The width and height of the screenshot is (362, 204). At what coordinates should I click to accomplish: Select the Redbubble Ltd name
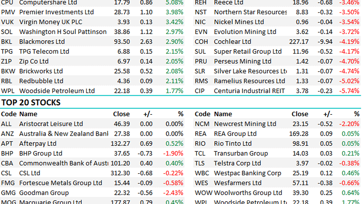(x=41, y=81)
